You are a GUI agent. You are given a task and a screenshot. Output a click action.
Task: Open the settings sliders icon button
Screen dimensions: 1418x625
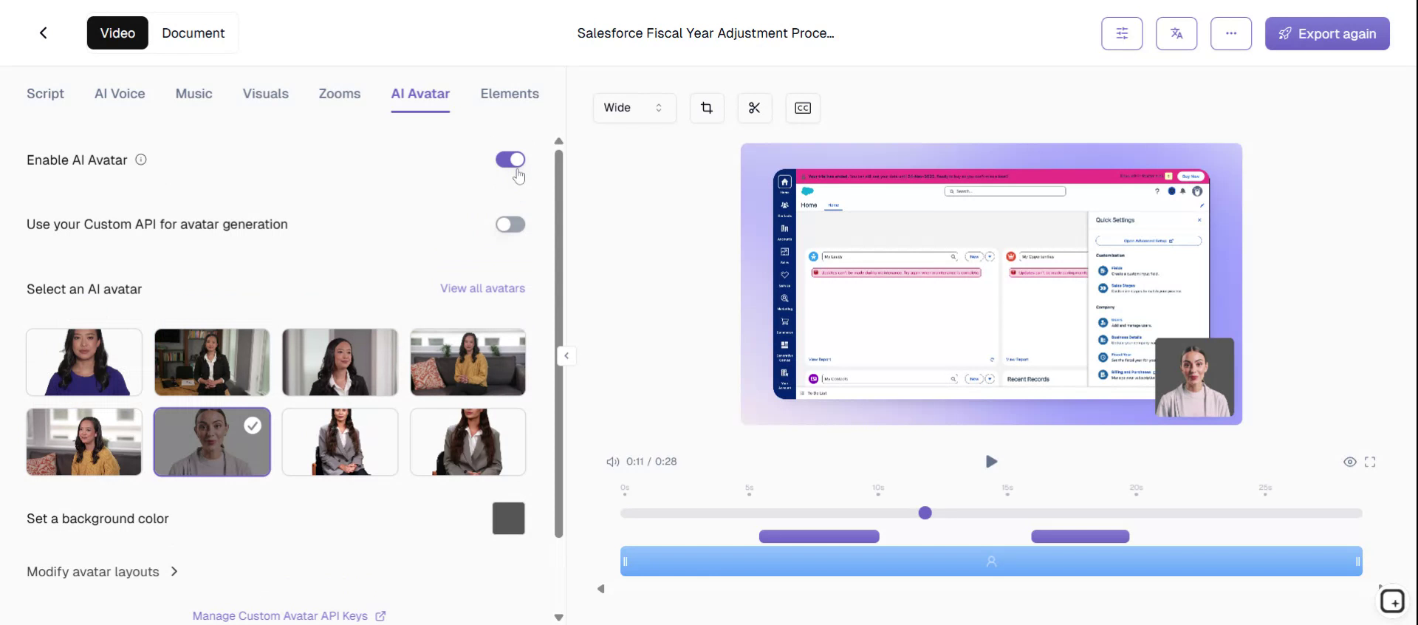coord(1122,33)
